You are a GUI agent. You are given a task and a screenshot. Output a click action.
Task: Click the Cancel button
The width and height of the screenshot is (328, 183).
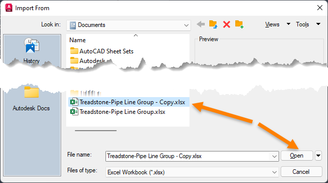point(301,172)
